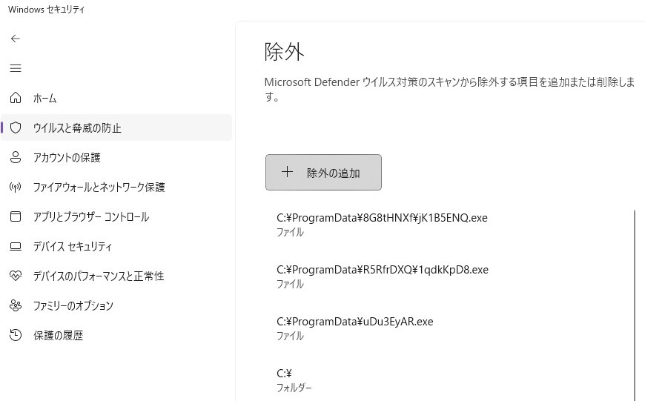Viewport: 645px width, 401px height.
Task: Click the 除外の追加 button
Action: pyautogui.click(x=323, y=173)
